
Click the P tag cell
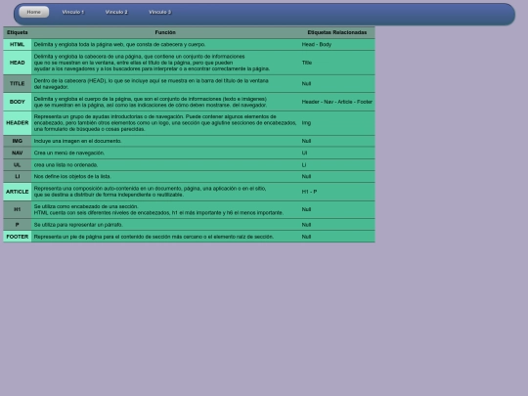point(18,225)
